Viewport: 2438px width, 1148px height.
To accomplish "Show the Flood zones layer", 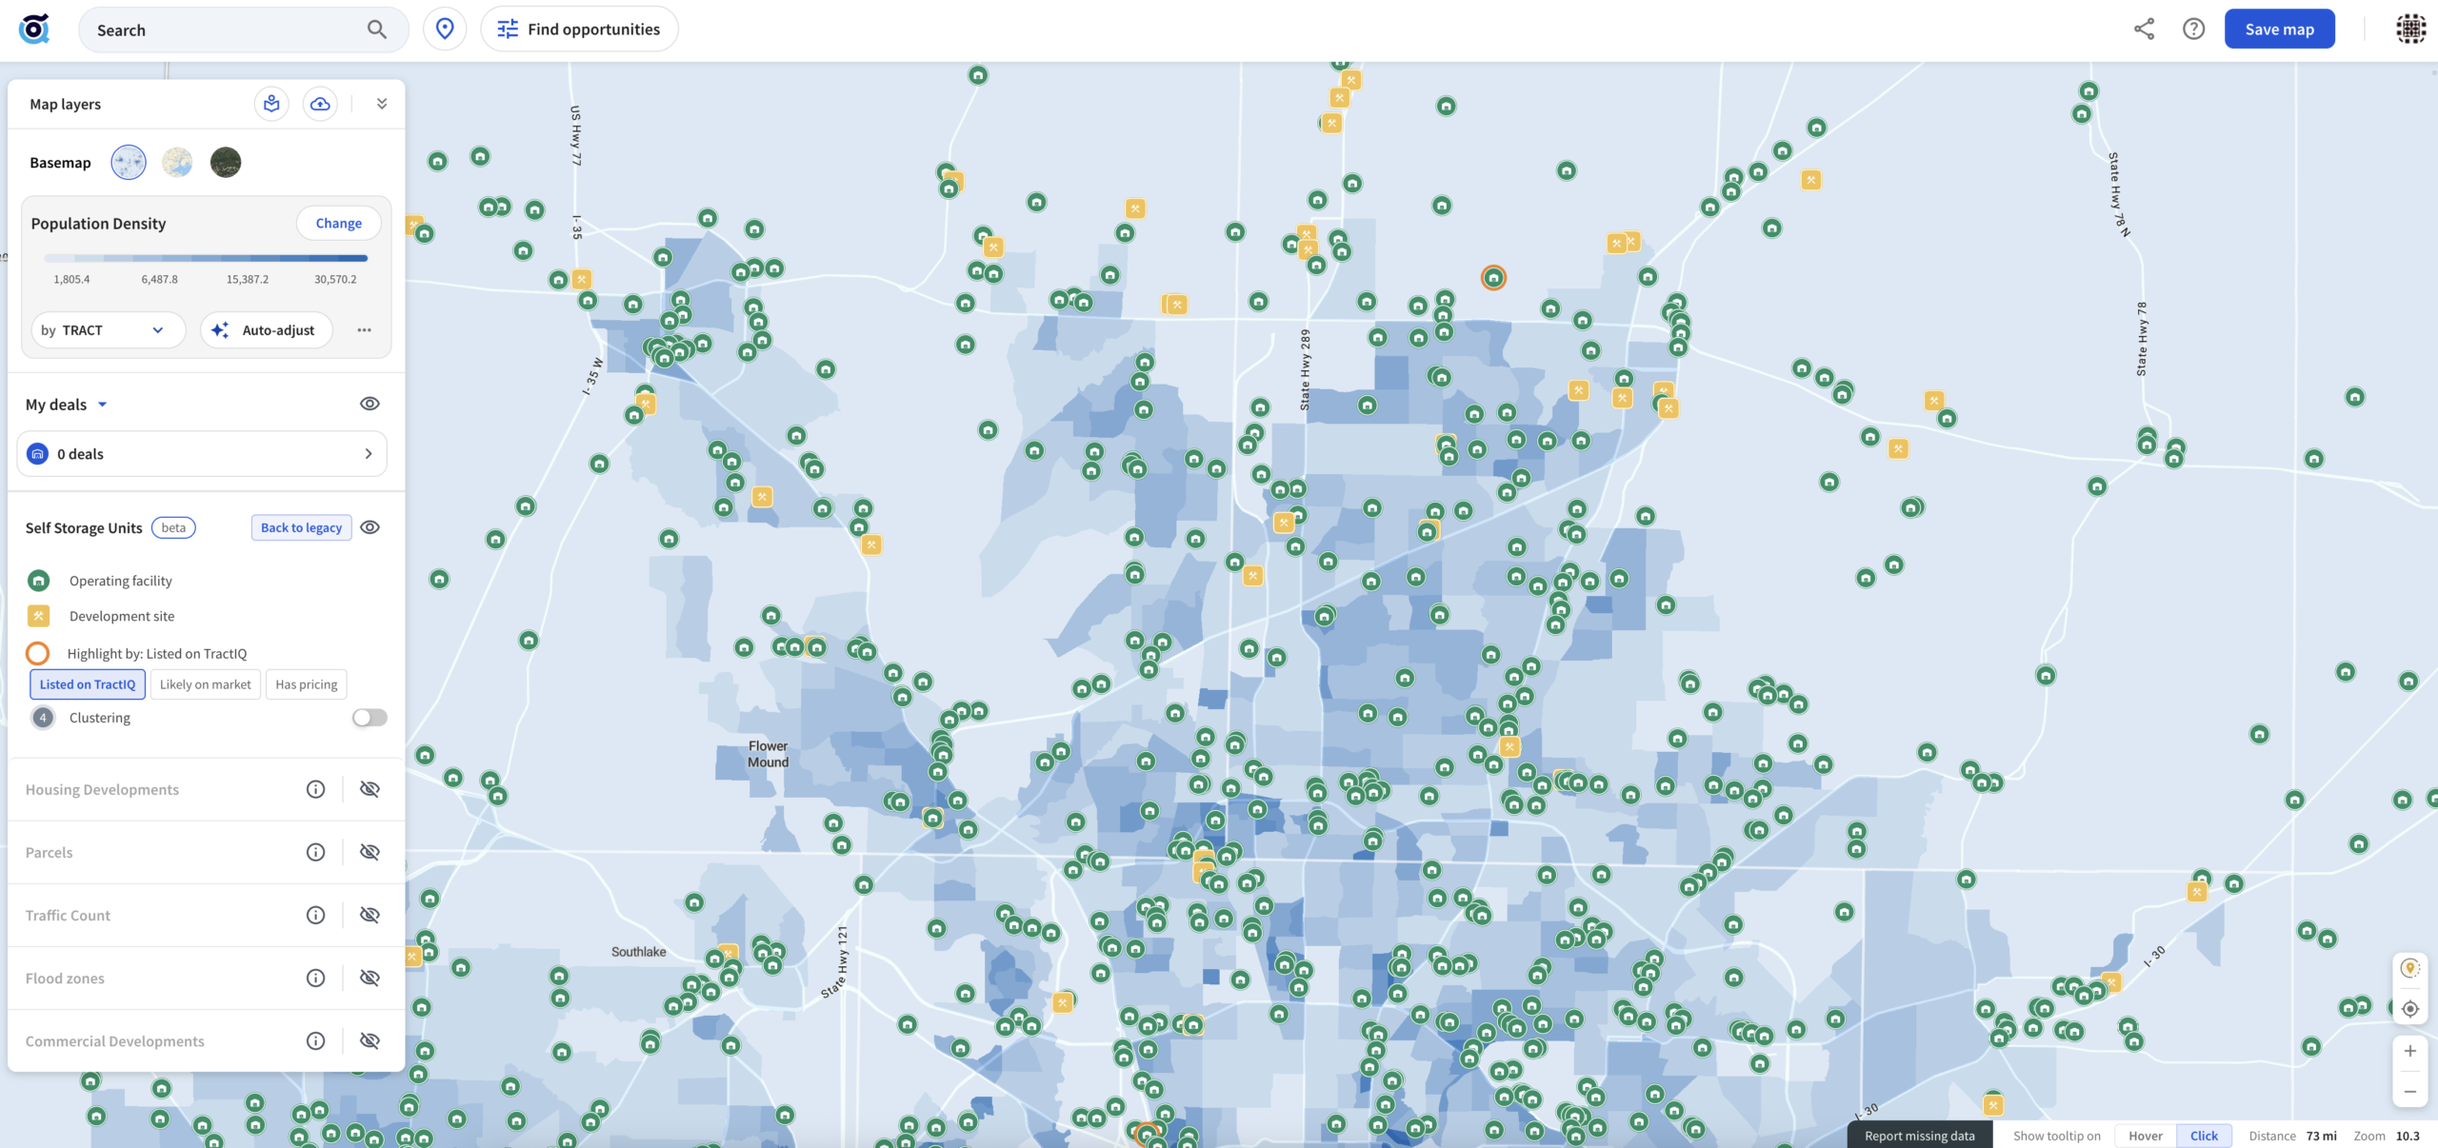I will pos(370,978).
